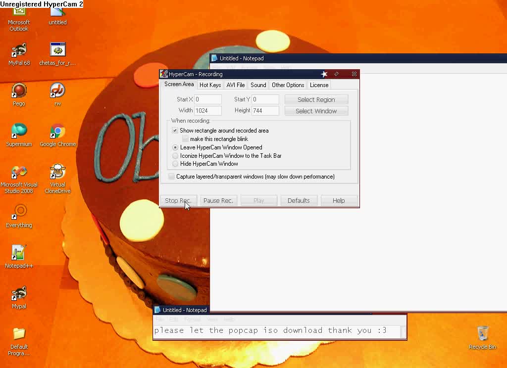
Task: Click the Start X input field
Action: (207, 99)
